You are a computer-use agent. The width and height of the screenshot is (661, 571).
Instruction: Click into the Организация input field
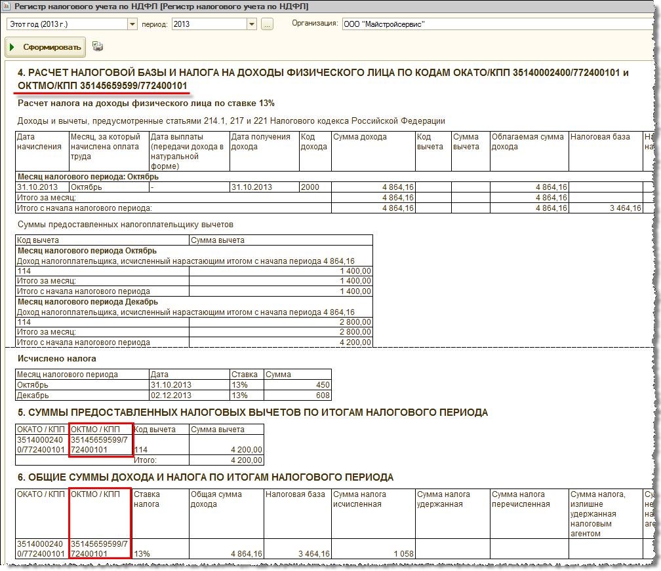coord(498,24)
